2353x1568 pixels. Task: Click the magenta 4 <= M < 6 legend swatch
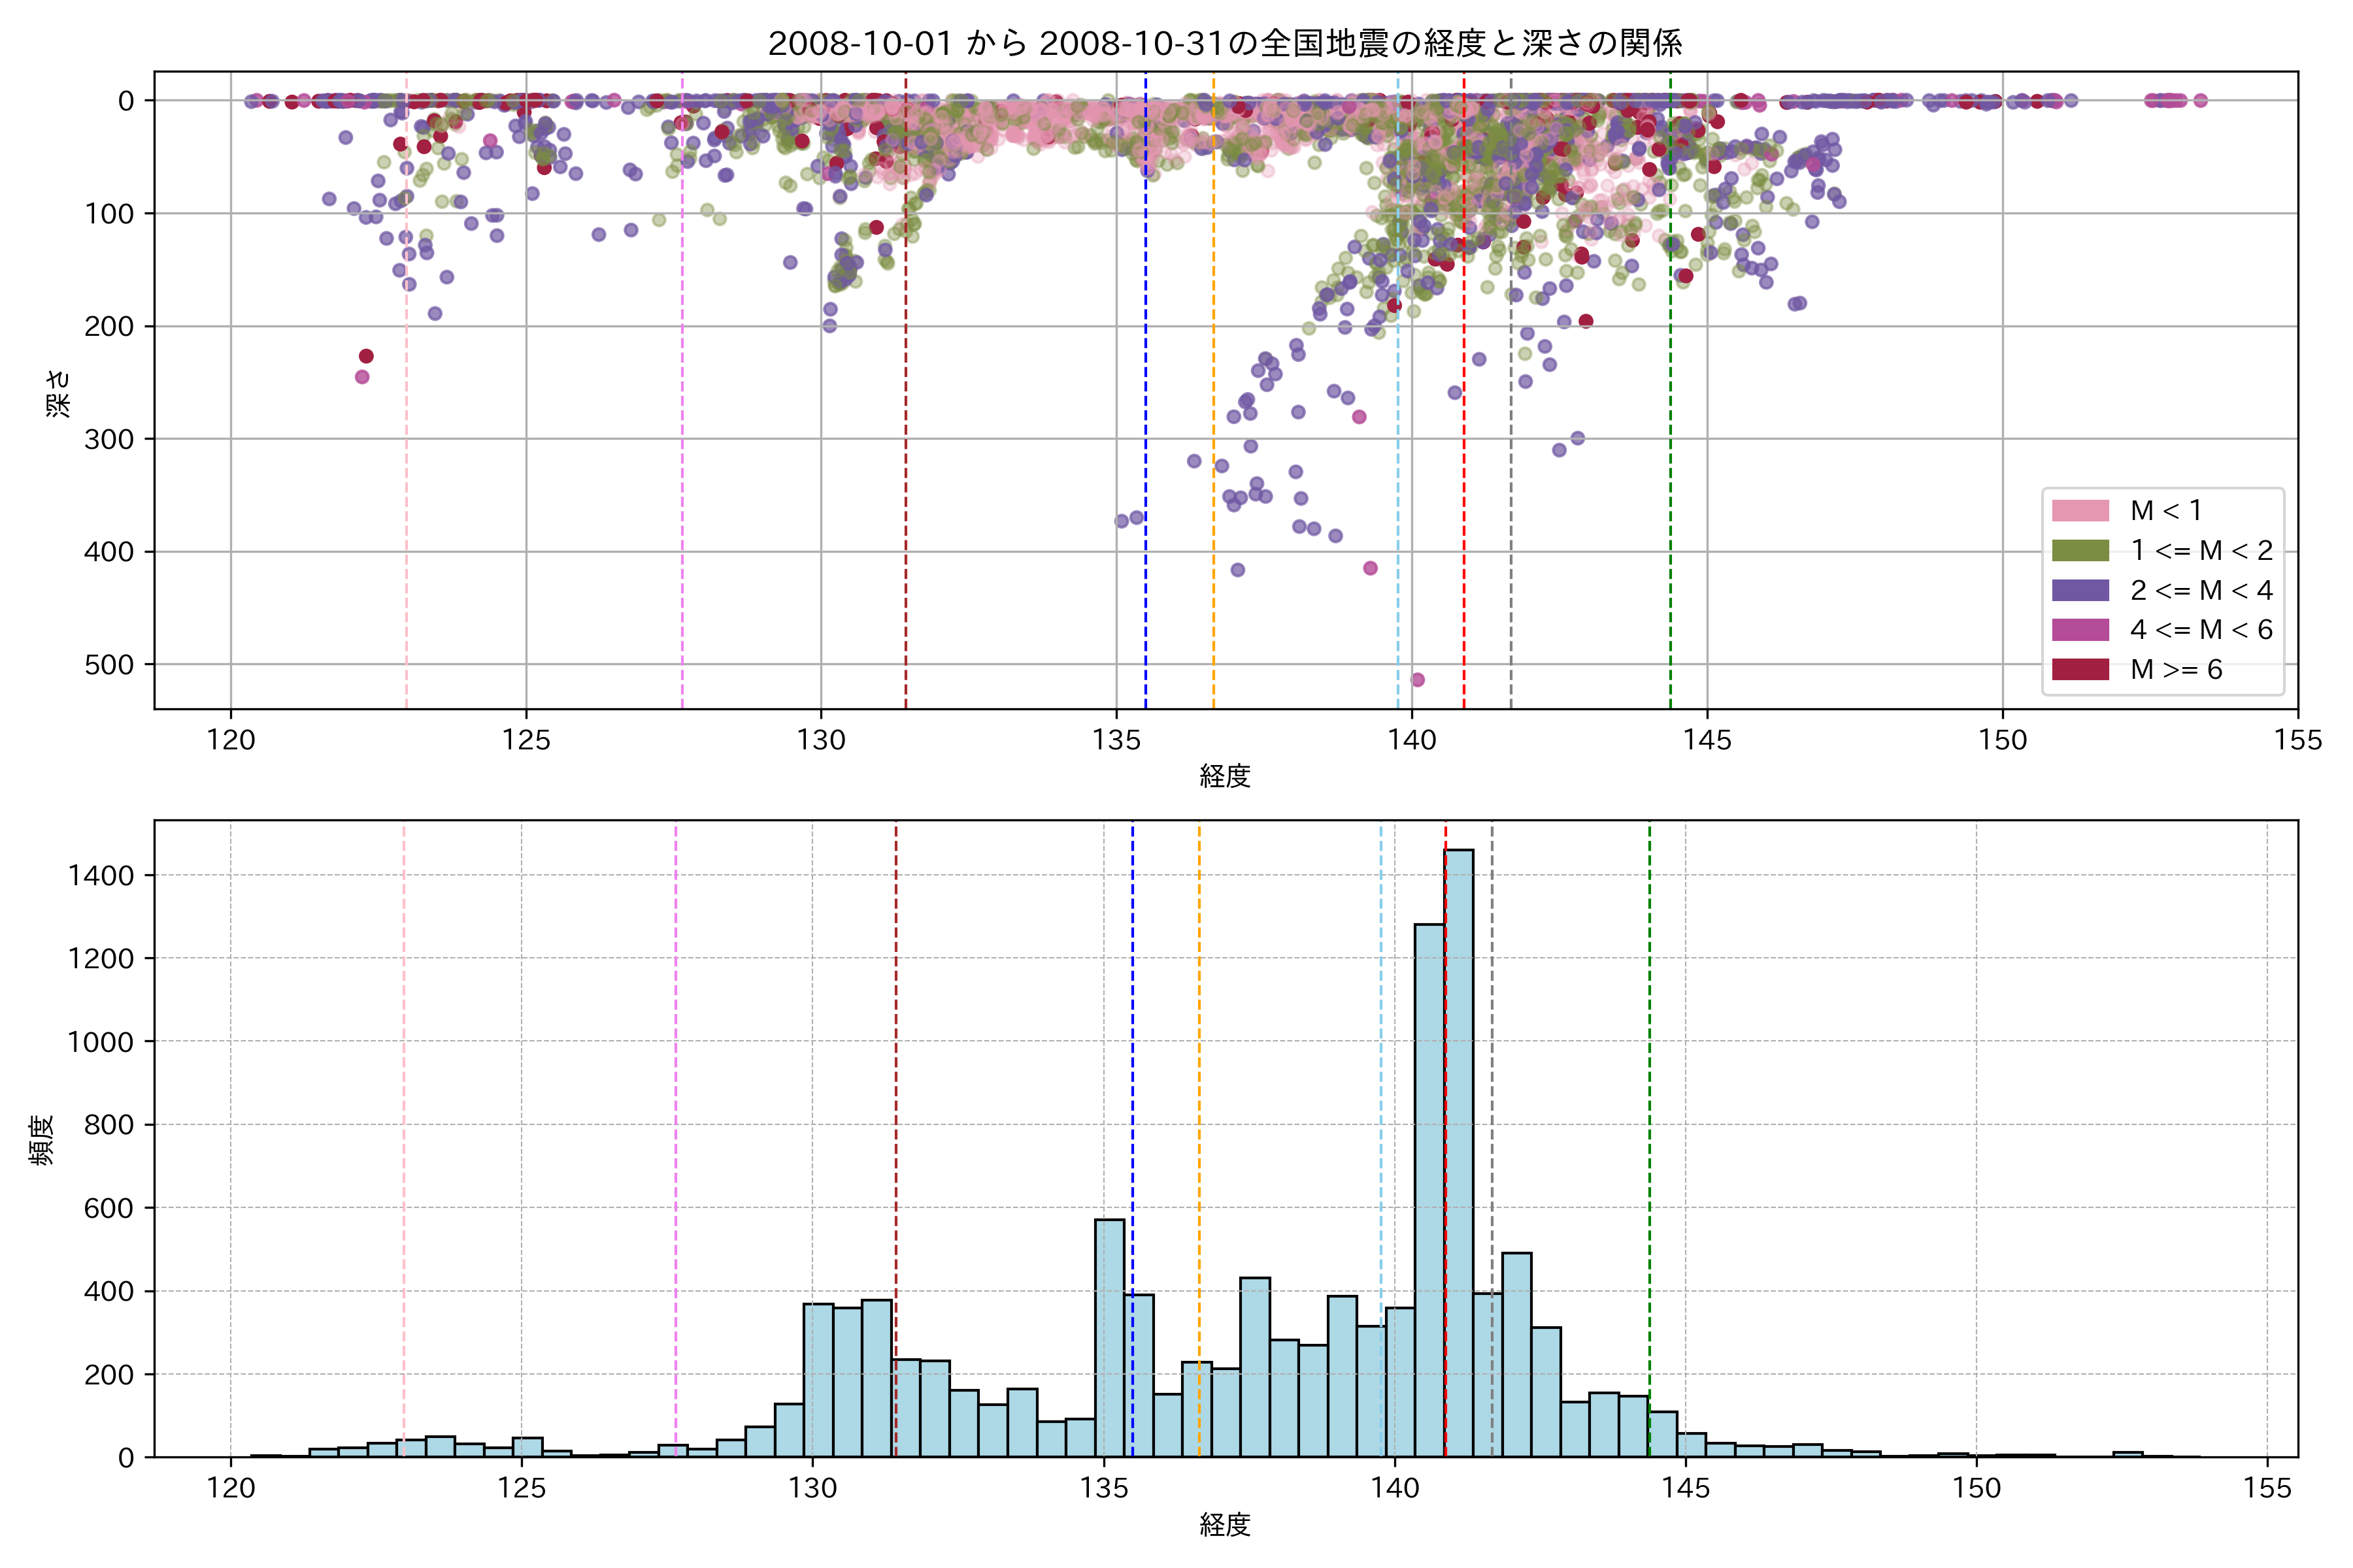point(2080,630)
